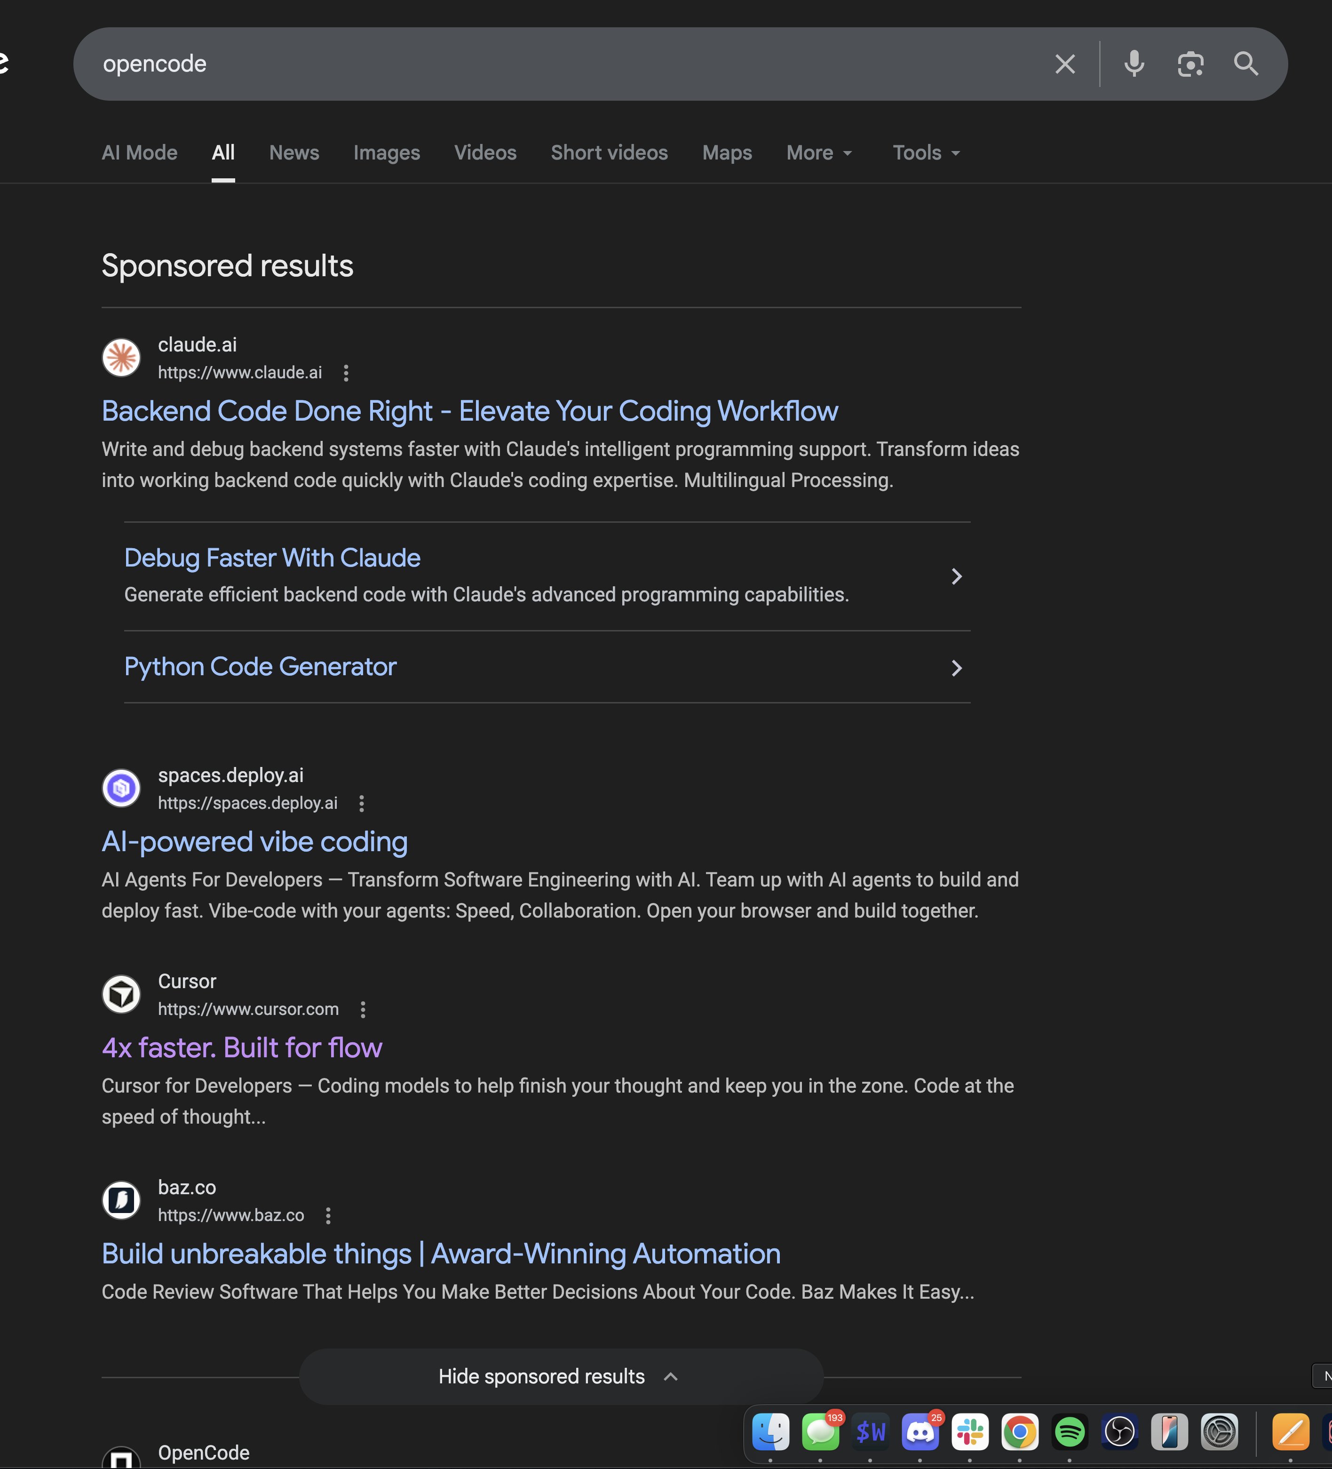Click the magnifying glass search button
1332x1469 pixels.
click(1246, 64)
